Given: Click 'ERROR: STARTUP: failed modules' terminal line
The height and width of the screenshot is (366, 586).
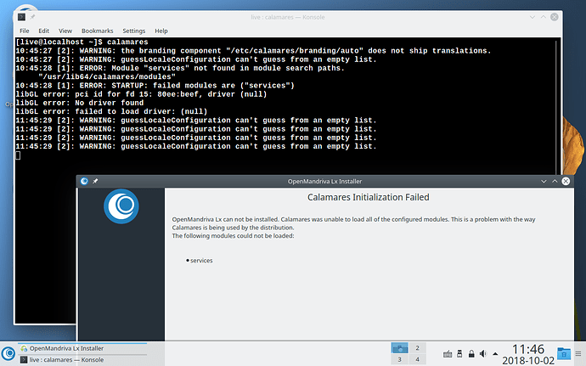Looking at the screenshot, I should [155, 86].
